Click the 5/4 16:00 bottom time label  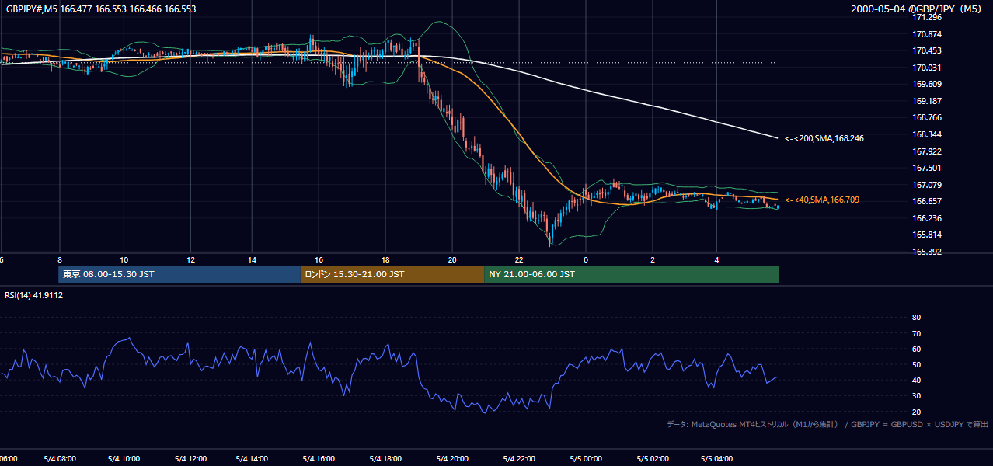click(x=319, y=459)
